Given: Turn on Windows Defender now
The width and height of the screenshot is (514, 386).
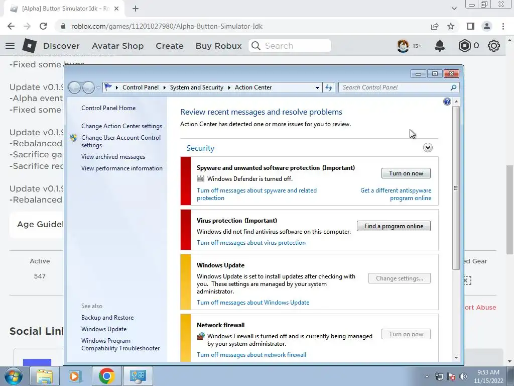Looking at the screenshot, I should click(406, 173).
